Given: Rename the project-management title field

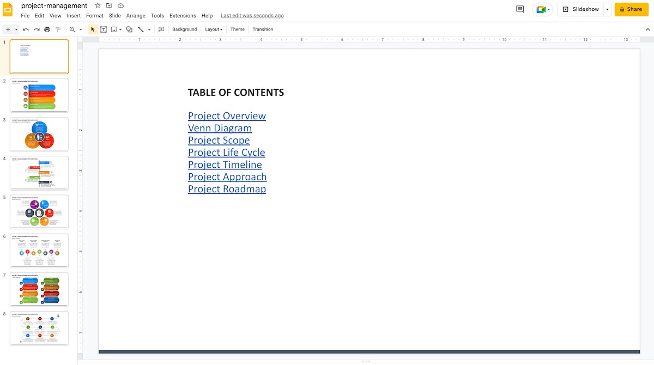Looking at the screenshot, I should point(54,5).
